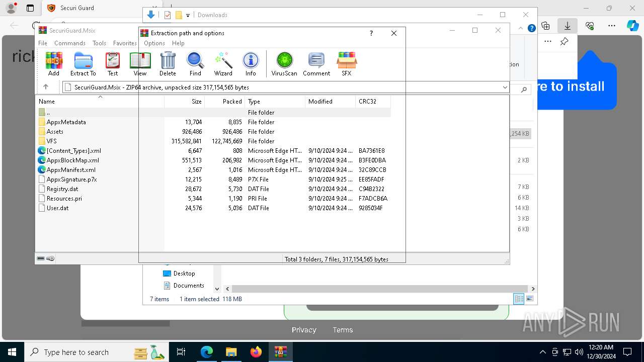Click the Downloads horizontal scrollbar track
This screenshot has width=644, height=362.
click(380, 289)
